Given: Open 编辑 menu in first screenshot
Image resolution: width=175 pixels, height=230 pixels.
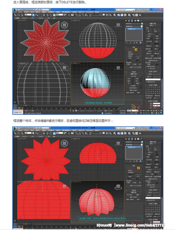Looking at the screenshot, I should pyautogui.click(x=20, y=12).
